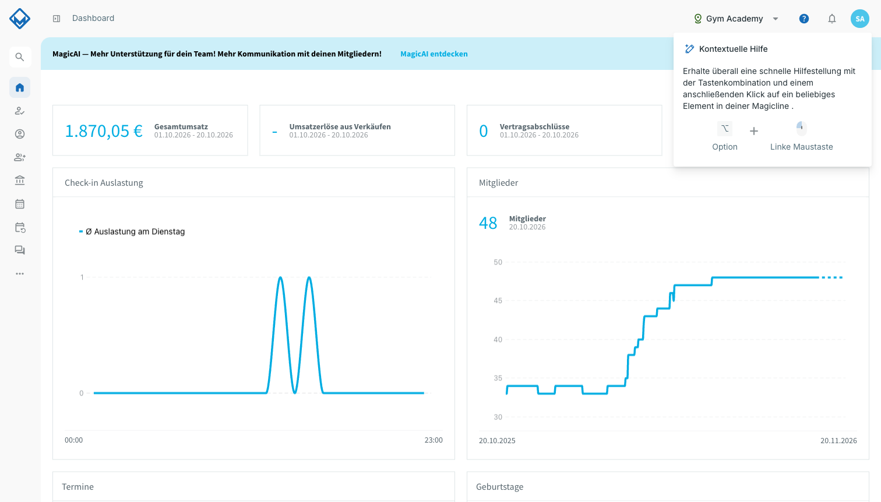Image resolution: width=881 pixels, height=502 pixels.
Task: Open the help question mark icon
Action: tap(804, 19)
